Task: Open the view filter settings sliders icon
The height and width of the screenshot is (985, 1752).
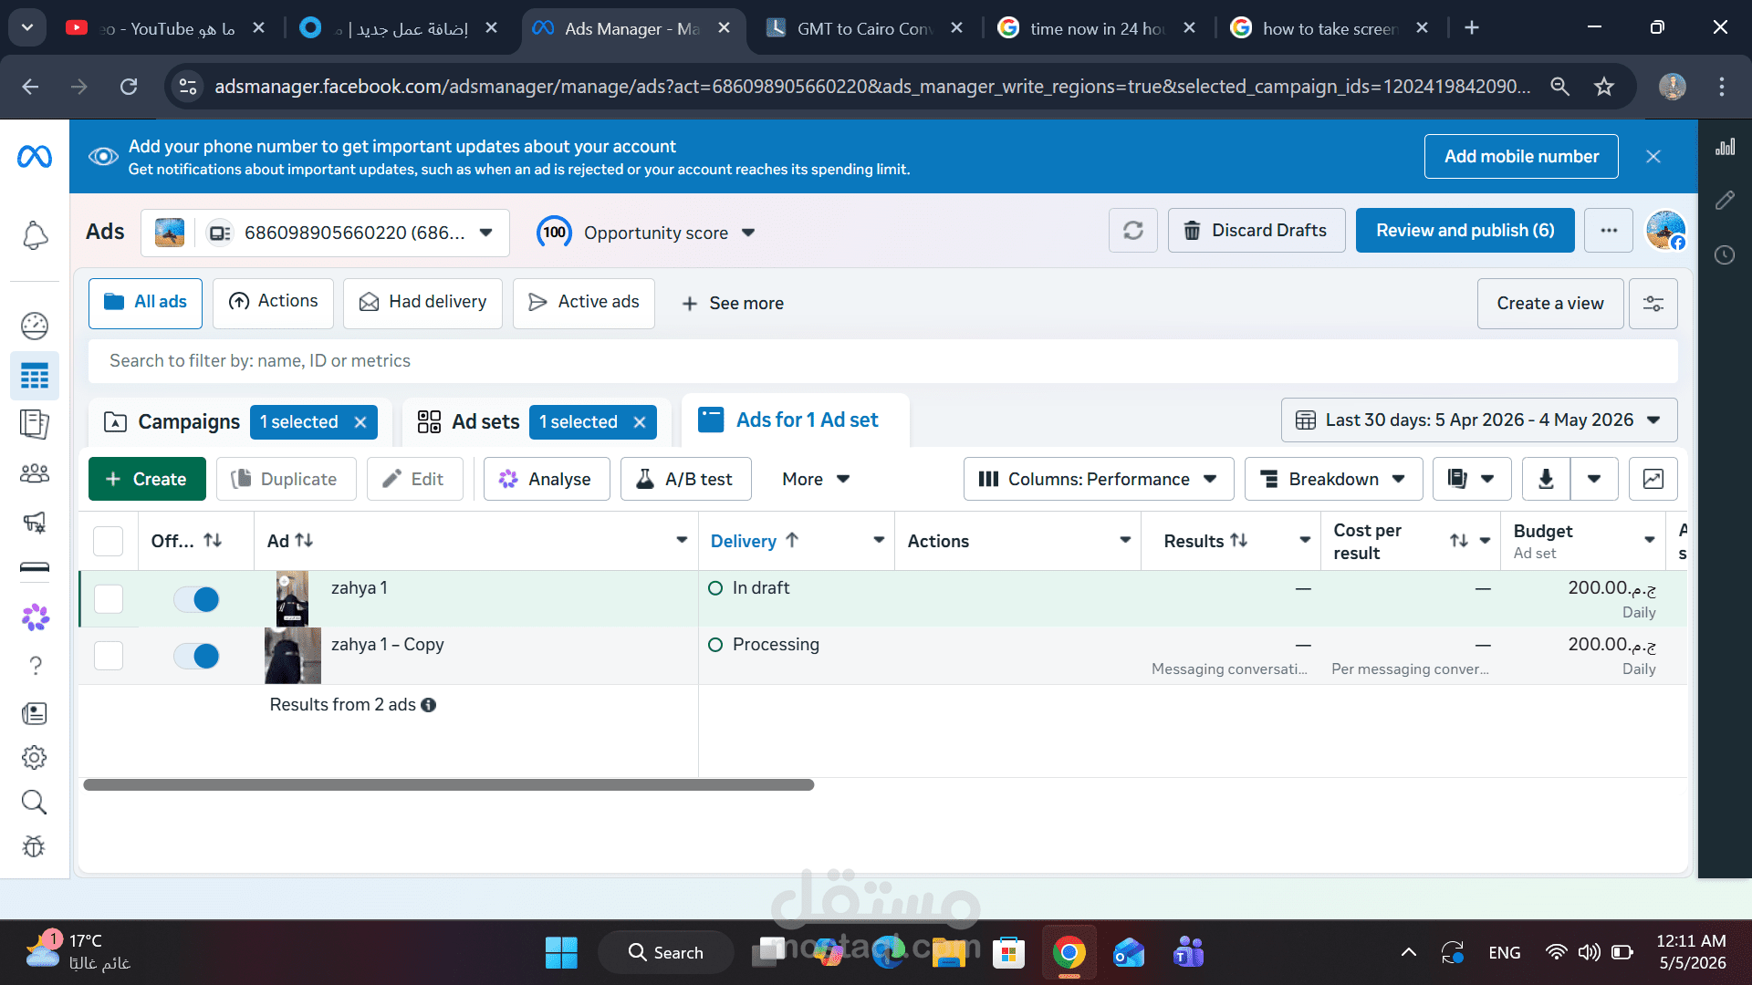Action: 1653,304
